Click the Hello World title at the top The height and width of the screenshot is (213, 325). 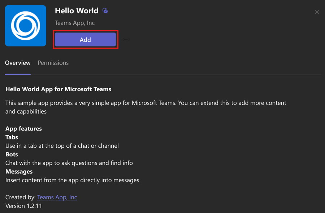tap(77, 11)
